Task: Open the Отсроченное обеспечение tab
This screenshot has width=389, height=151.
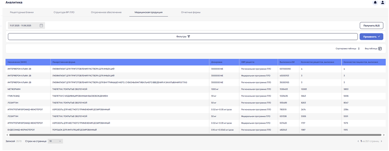Action: tap(106, 12)
